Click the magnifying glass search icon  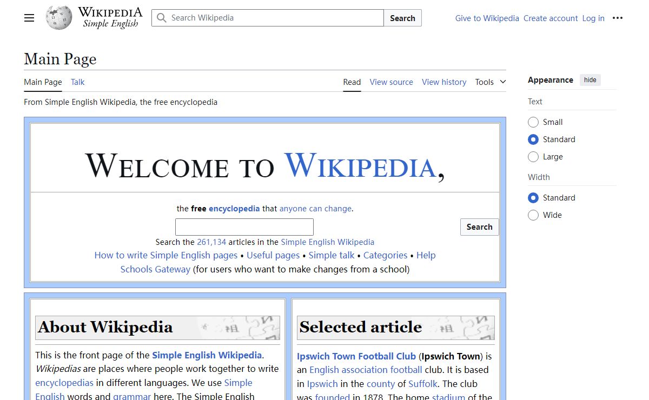point(161,18)
